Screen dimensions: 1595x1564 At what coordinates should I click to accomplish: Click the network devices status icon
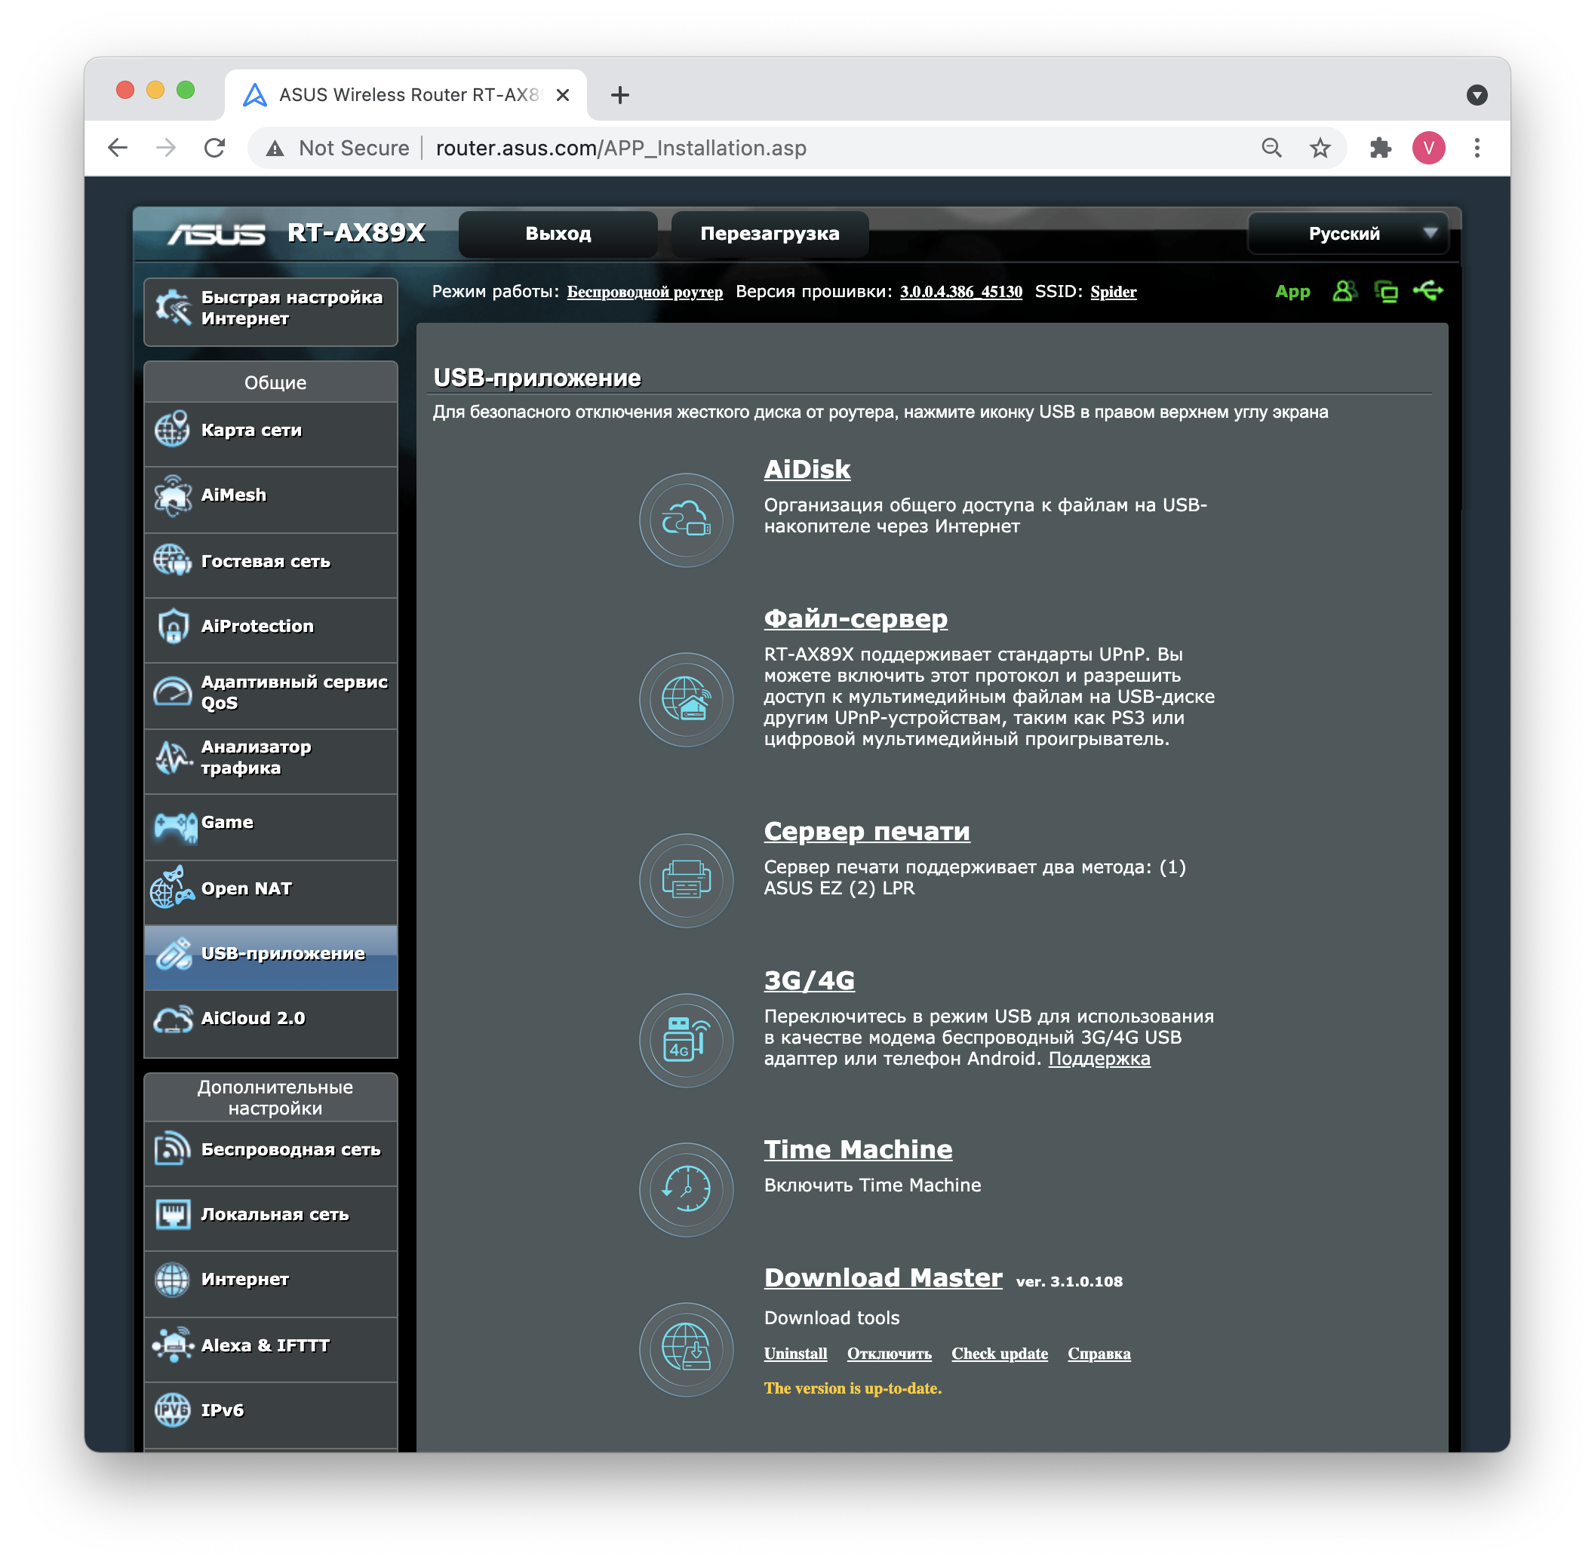click(1386, 291)
